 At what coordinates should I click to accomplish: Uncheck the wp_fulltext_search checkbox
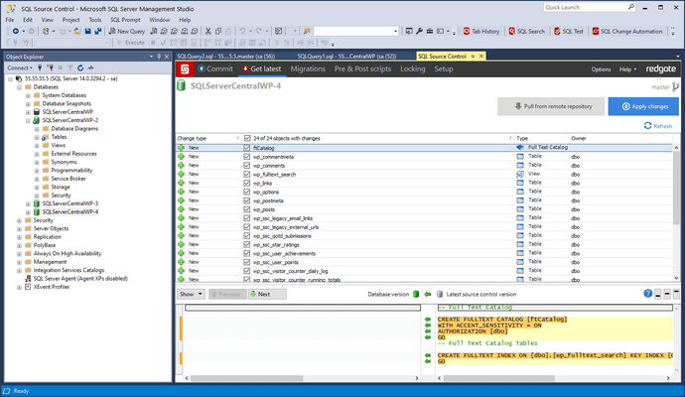(247, 174)
